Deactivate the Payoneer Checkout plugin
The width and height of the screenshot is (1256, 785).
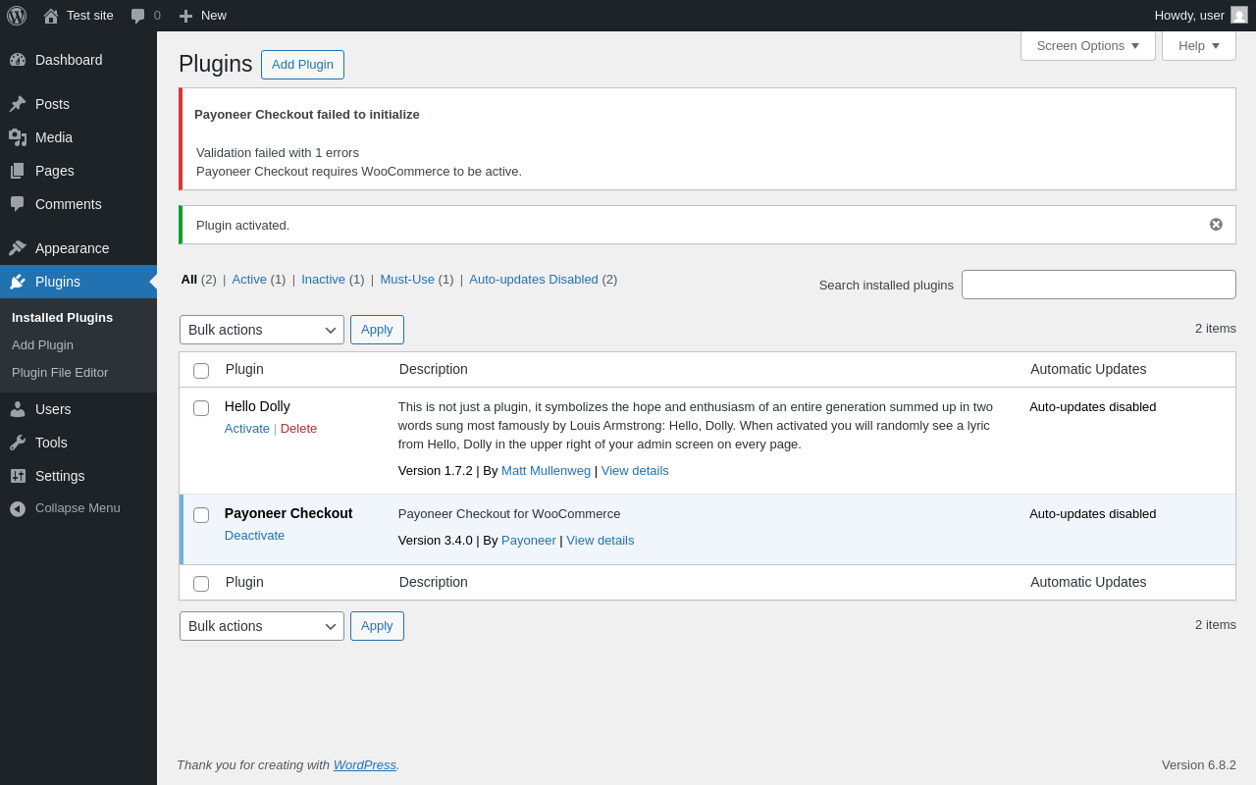(x=255, y=535)
